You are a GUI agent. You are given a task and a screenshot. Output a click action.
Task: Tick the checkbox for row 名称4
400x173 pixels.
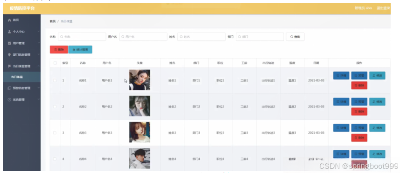pos(55,159)
